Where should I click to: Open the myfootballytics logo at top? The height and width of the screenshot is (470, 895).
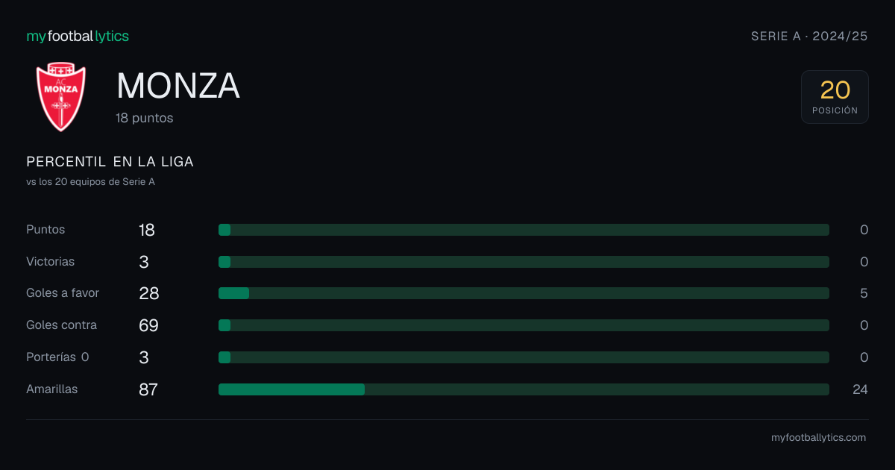coord(78,36)
